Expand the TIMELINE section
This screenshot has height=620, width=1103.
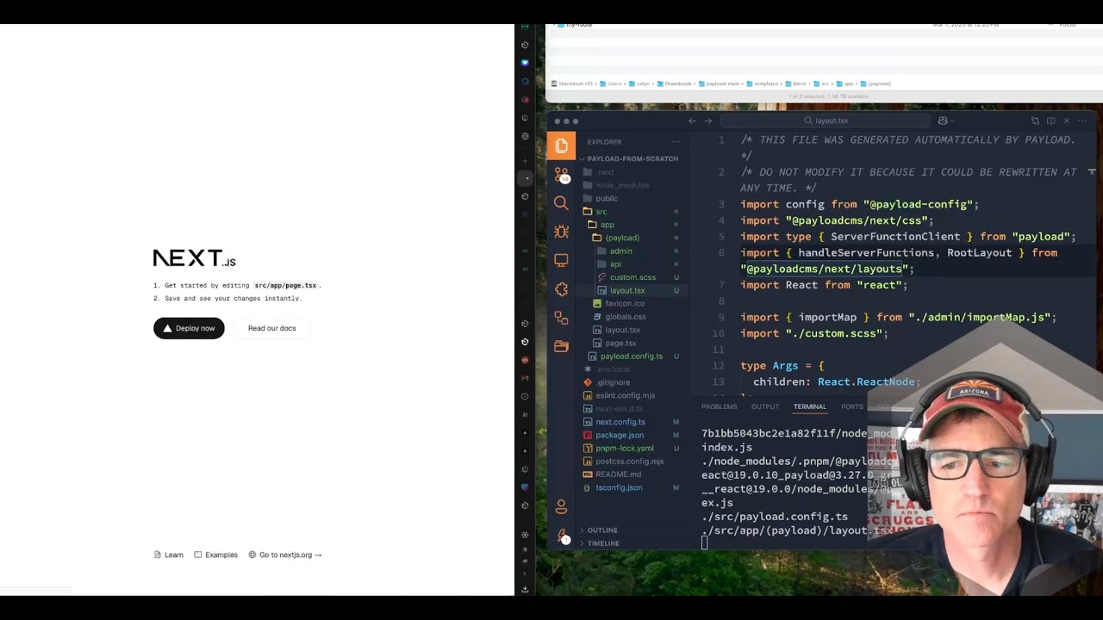(603, 543)
